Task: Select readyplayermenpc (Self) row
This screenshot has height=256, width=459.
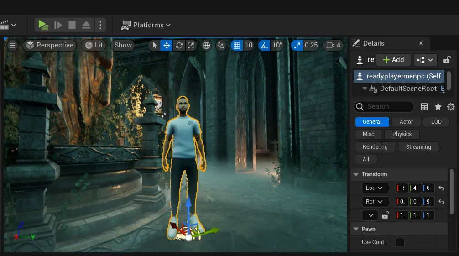Action: (x=399, y=76)
